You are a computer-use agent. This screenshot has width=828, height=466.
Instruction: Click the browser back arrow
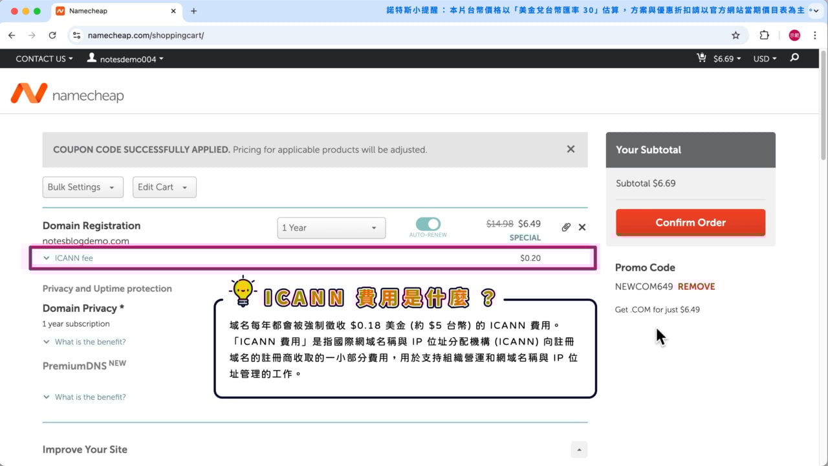(12, 35)
